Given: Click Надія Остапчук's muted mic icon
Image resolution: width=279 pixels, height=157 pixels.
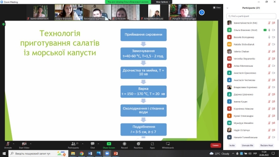Looking at the screenshot, I should coord(269,130).
